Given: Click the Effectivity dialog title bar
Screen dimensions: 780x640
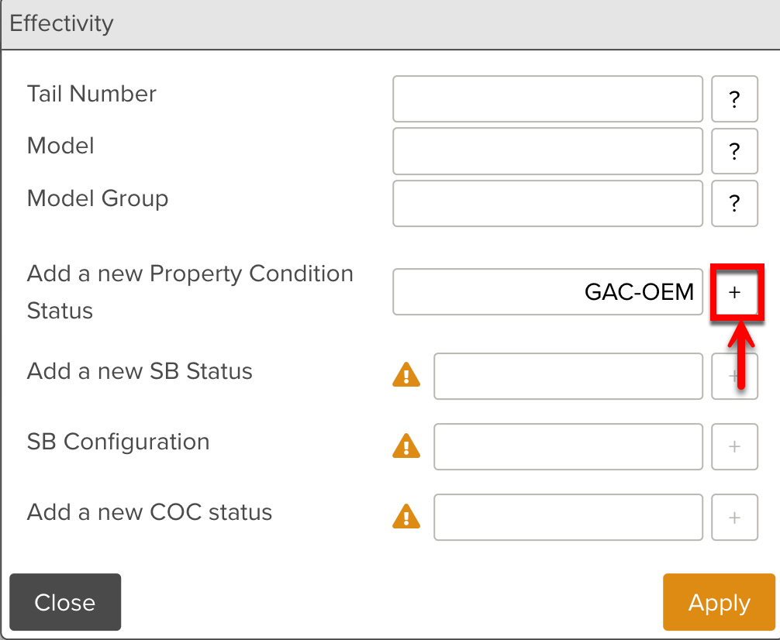Looking at the screenshot, I should 388,24.
